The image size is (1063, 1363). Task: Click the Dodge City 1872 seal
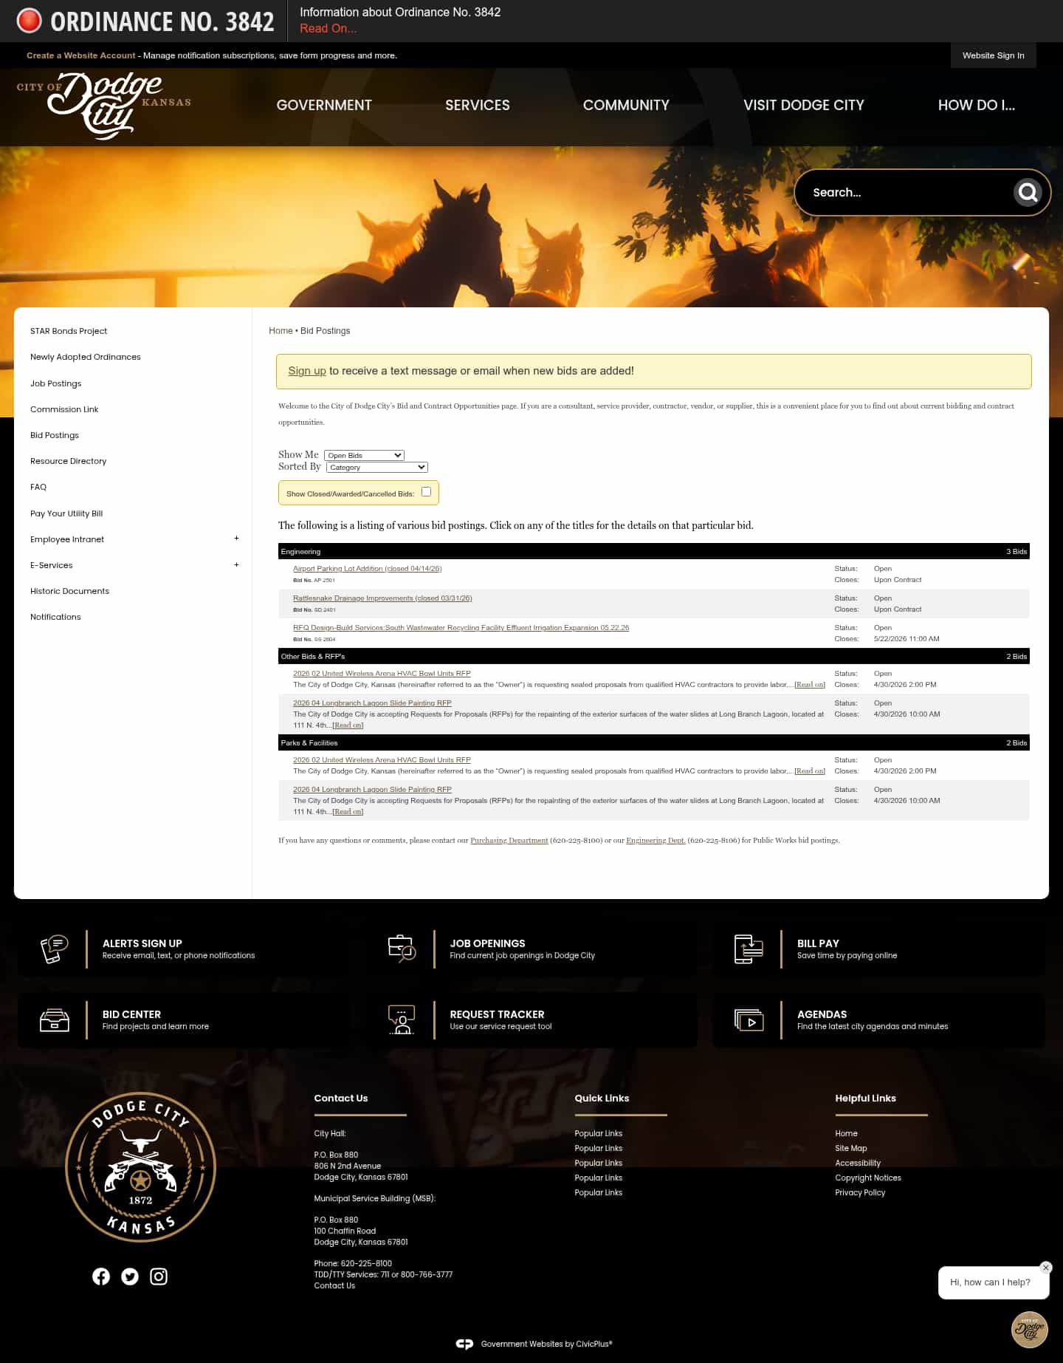click(x=140, y=1167)
